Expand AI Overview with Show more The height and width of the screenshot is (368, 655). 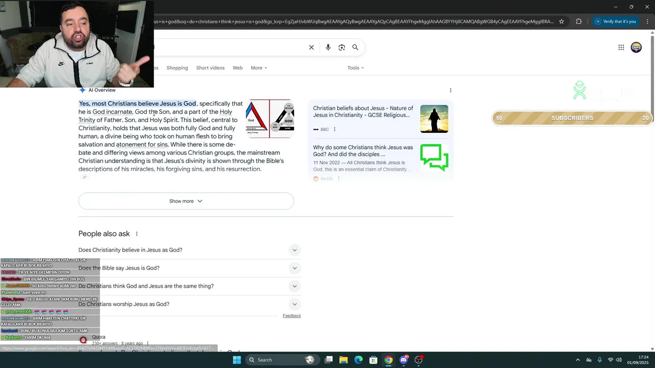[186, 201]
